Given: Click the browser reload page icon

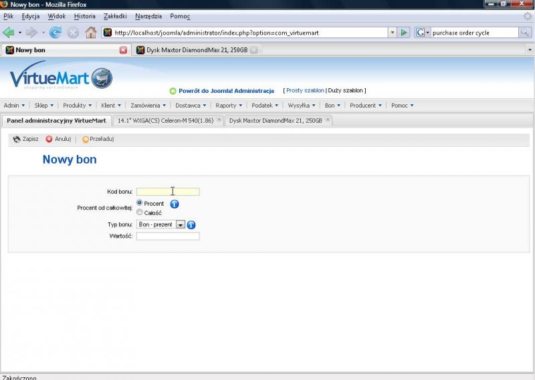Looking at the screenshot, I should tap(56, 32).
